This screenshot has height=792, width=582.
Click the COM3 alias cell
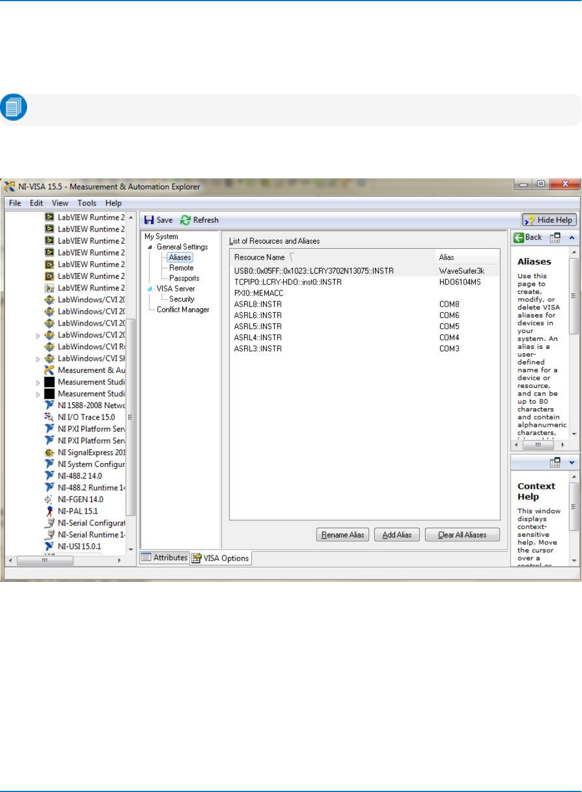[x=449, y=349]
